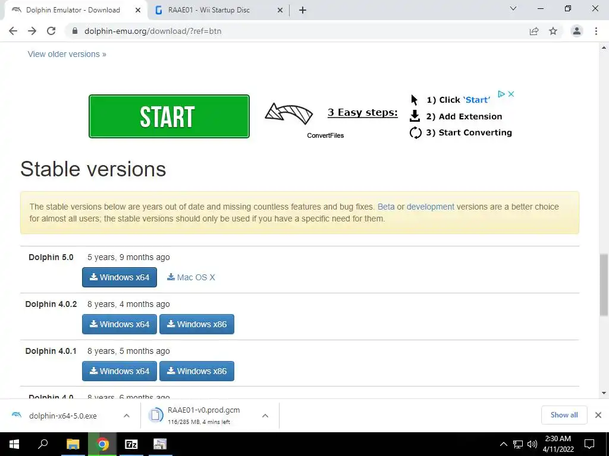Open the Chrome three-dot menu
This screenshot has width=609, height=456.
click(596, 31)
